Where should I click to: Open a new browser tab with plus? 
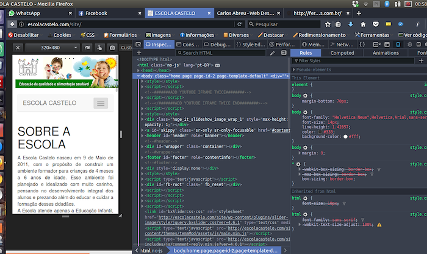[x=359, y=13]
